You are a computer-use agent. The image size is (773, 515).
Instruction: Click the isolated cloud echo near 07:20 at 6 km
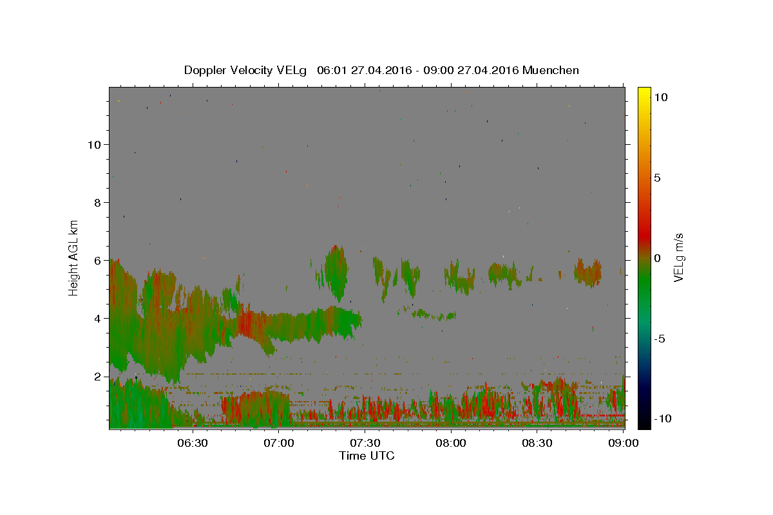point(336,272)
